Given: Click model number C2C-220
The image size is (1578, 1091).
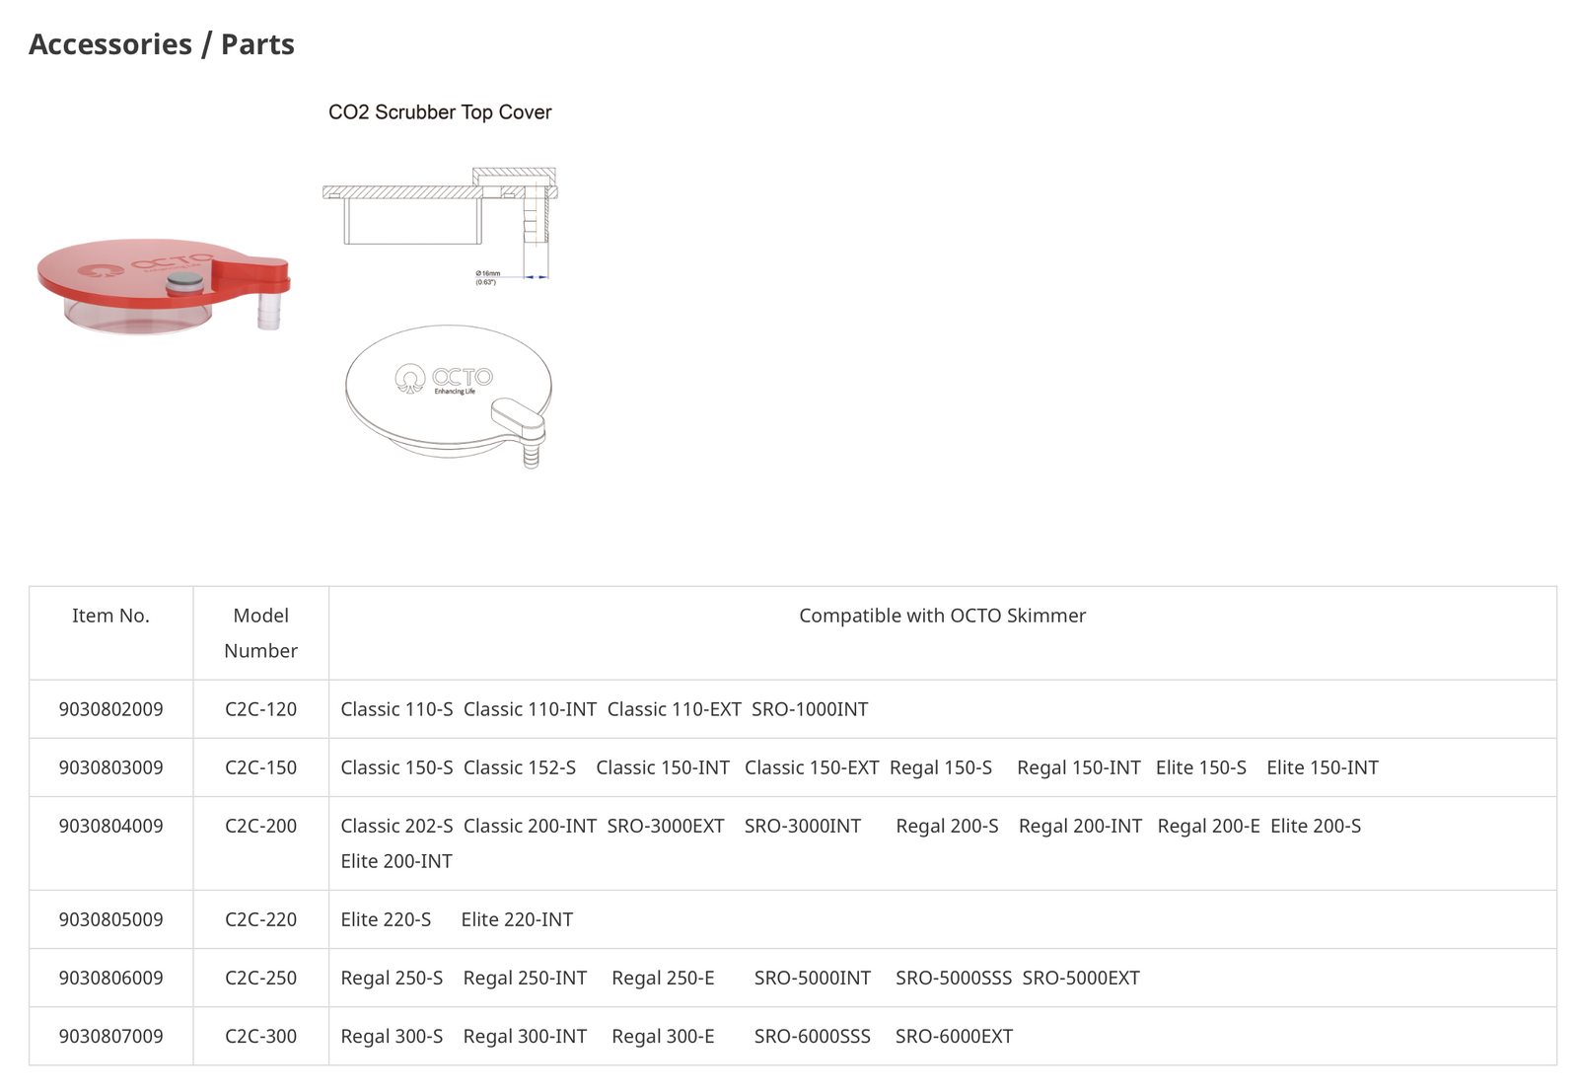Looking at the screenshot, I should click(260, 919).
